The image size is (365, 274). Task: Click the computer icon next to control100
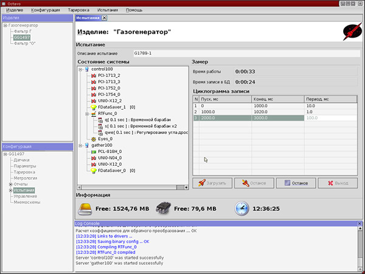[87, 69]
